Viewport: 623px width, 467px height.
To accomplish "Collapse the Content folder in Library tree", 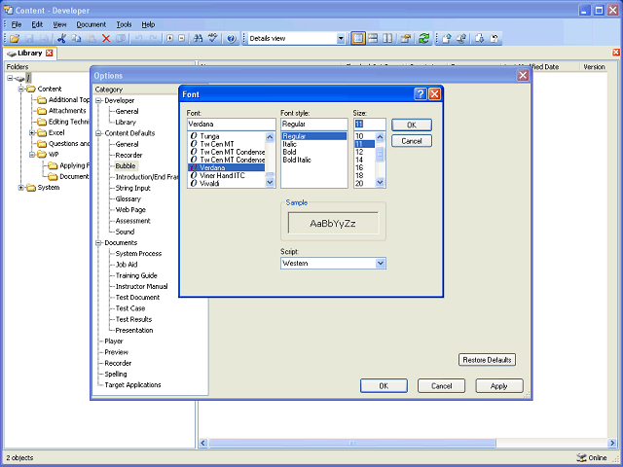I will [21, 89].
